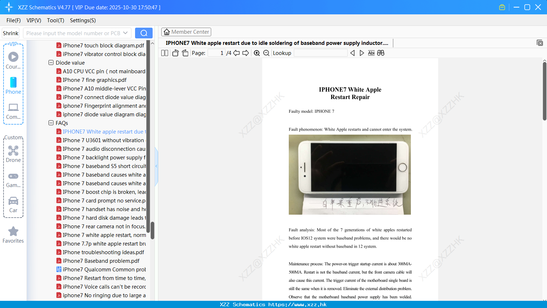Toggle match case Abi icon
The image size is (547, 308).
(x=371, y=53)
